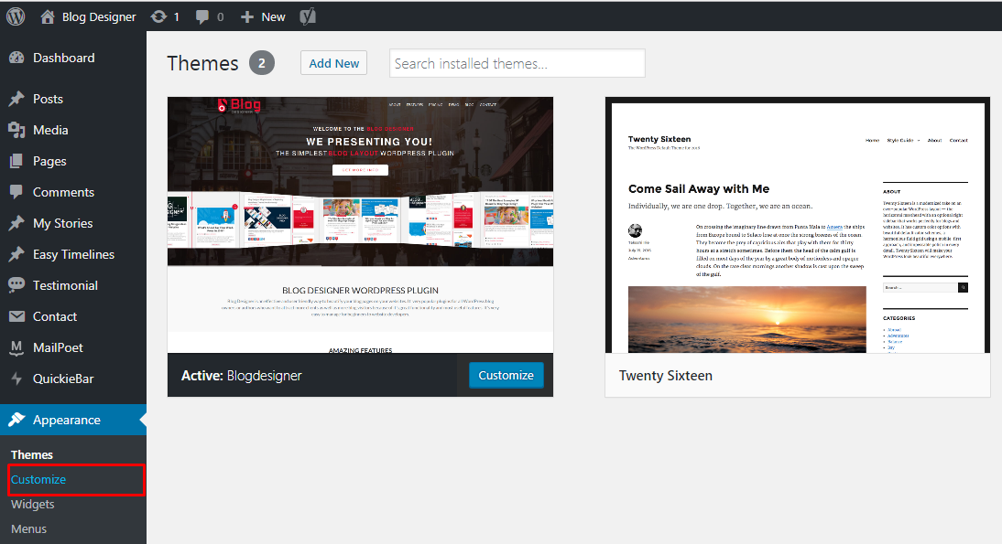Screen dimensions: 1002x544
Task: Click the Comments sidebar bubble icon
Action: 16,192
